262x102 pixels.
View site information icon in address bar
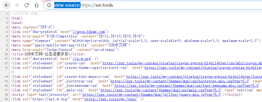(49, 5)
